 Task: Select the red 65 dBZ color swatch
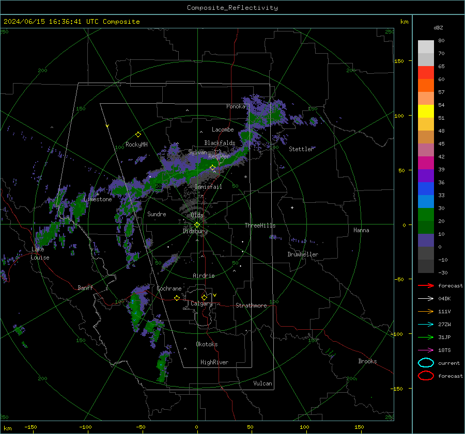click(x=426, y=73)
